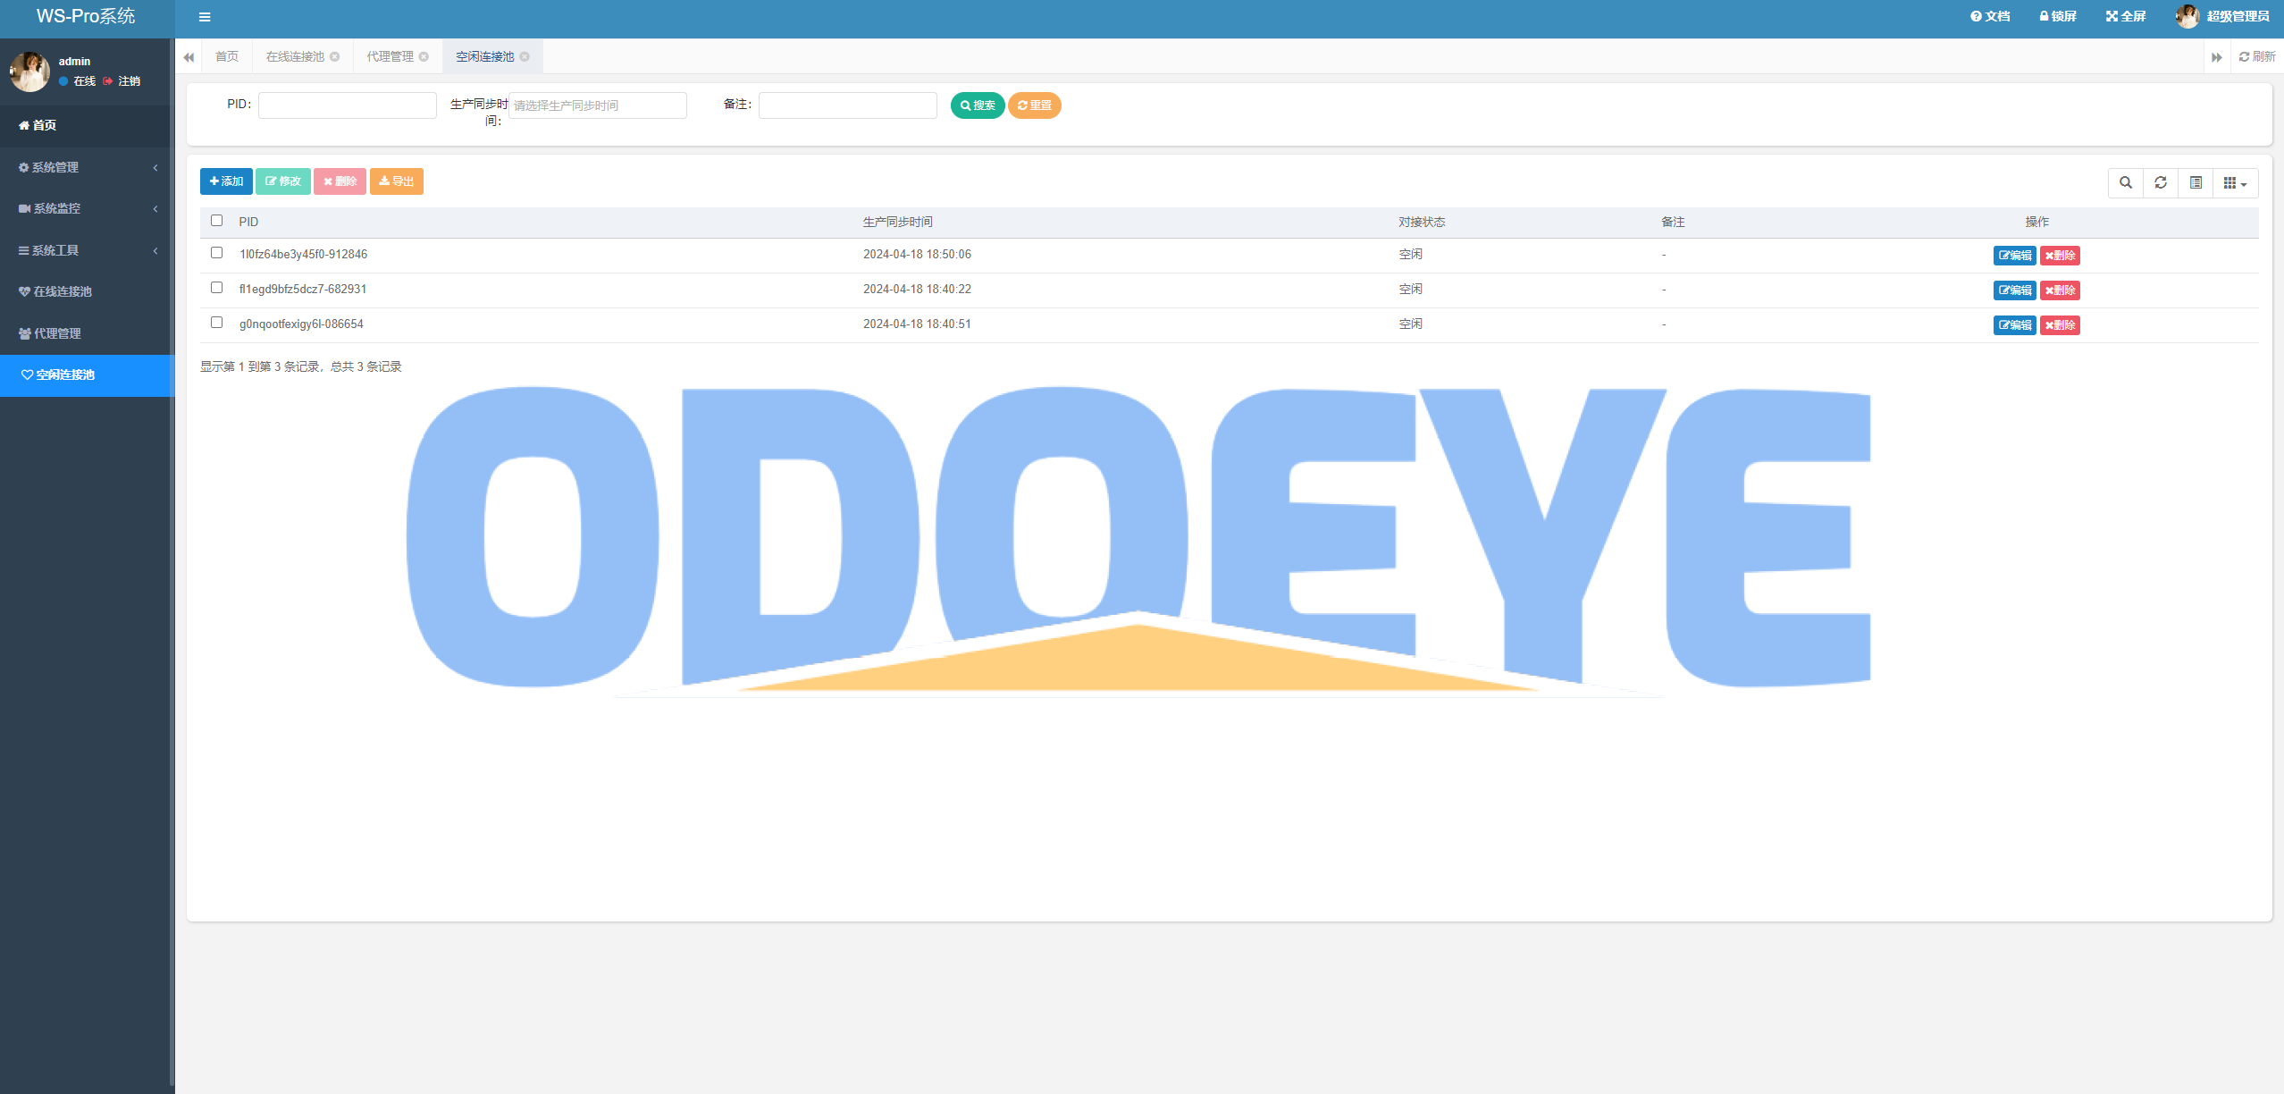The image size is (2284, 1094).
Task: Click the top-right user avatar image
Action: 2187,16
